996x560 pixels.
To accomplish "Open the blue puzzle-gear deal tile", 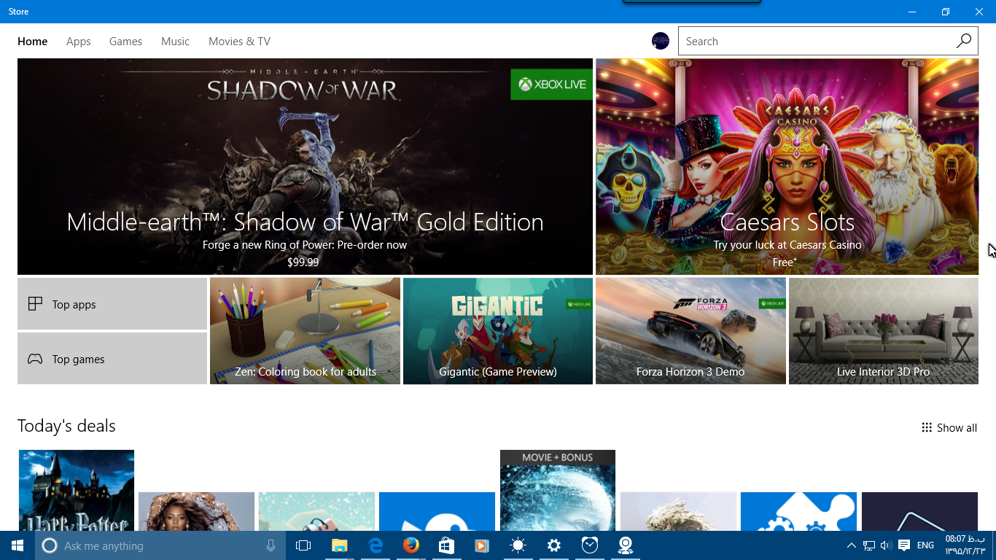I will pos(798,511).
